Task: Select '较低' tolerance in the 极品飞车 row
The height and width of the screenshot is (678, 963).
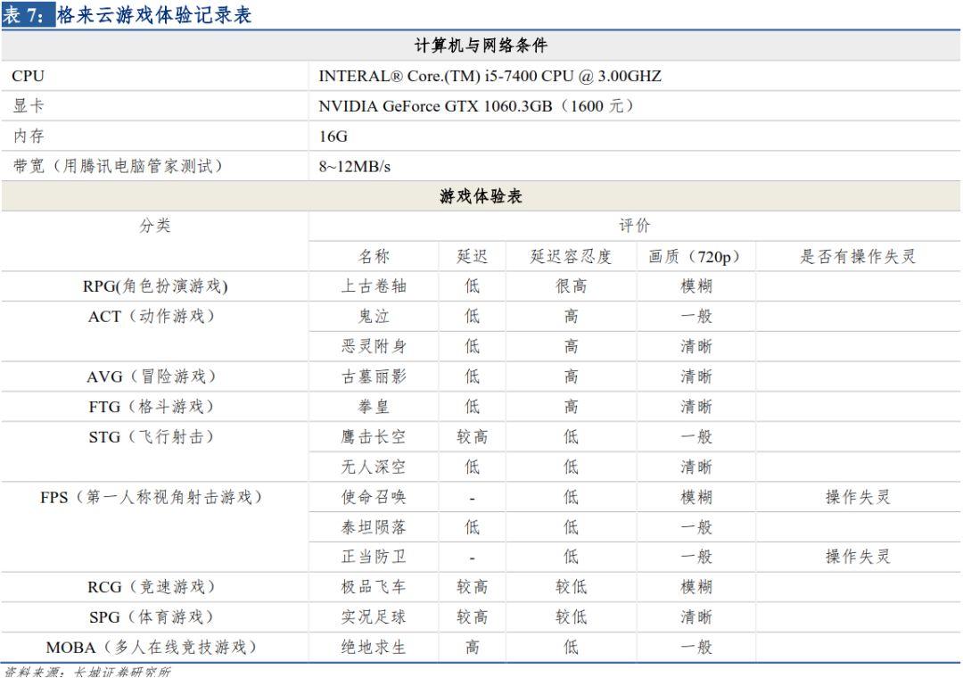Action: pyautogui.click(x=572, y=587)
